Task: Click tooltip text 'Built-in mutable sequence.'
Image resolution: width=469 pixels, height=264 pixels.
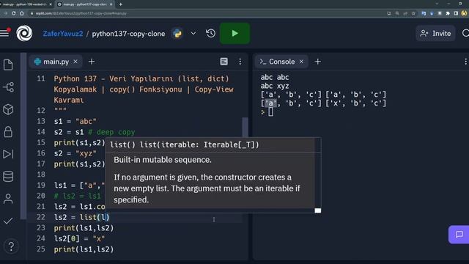Action: 163,160
